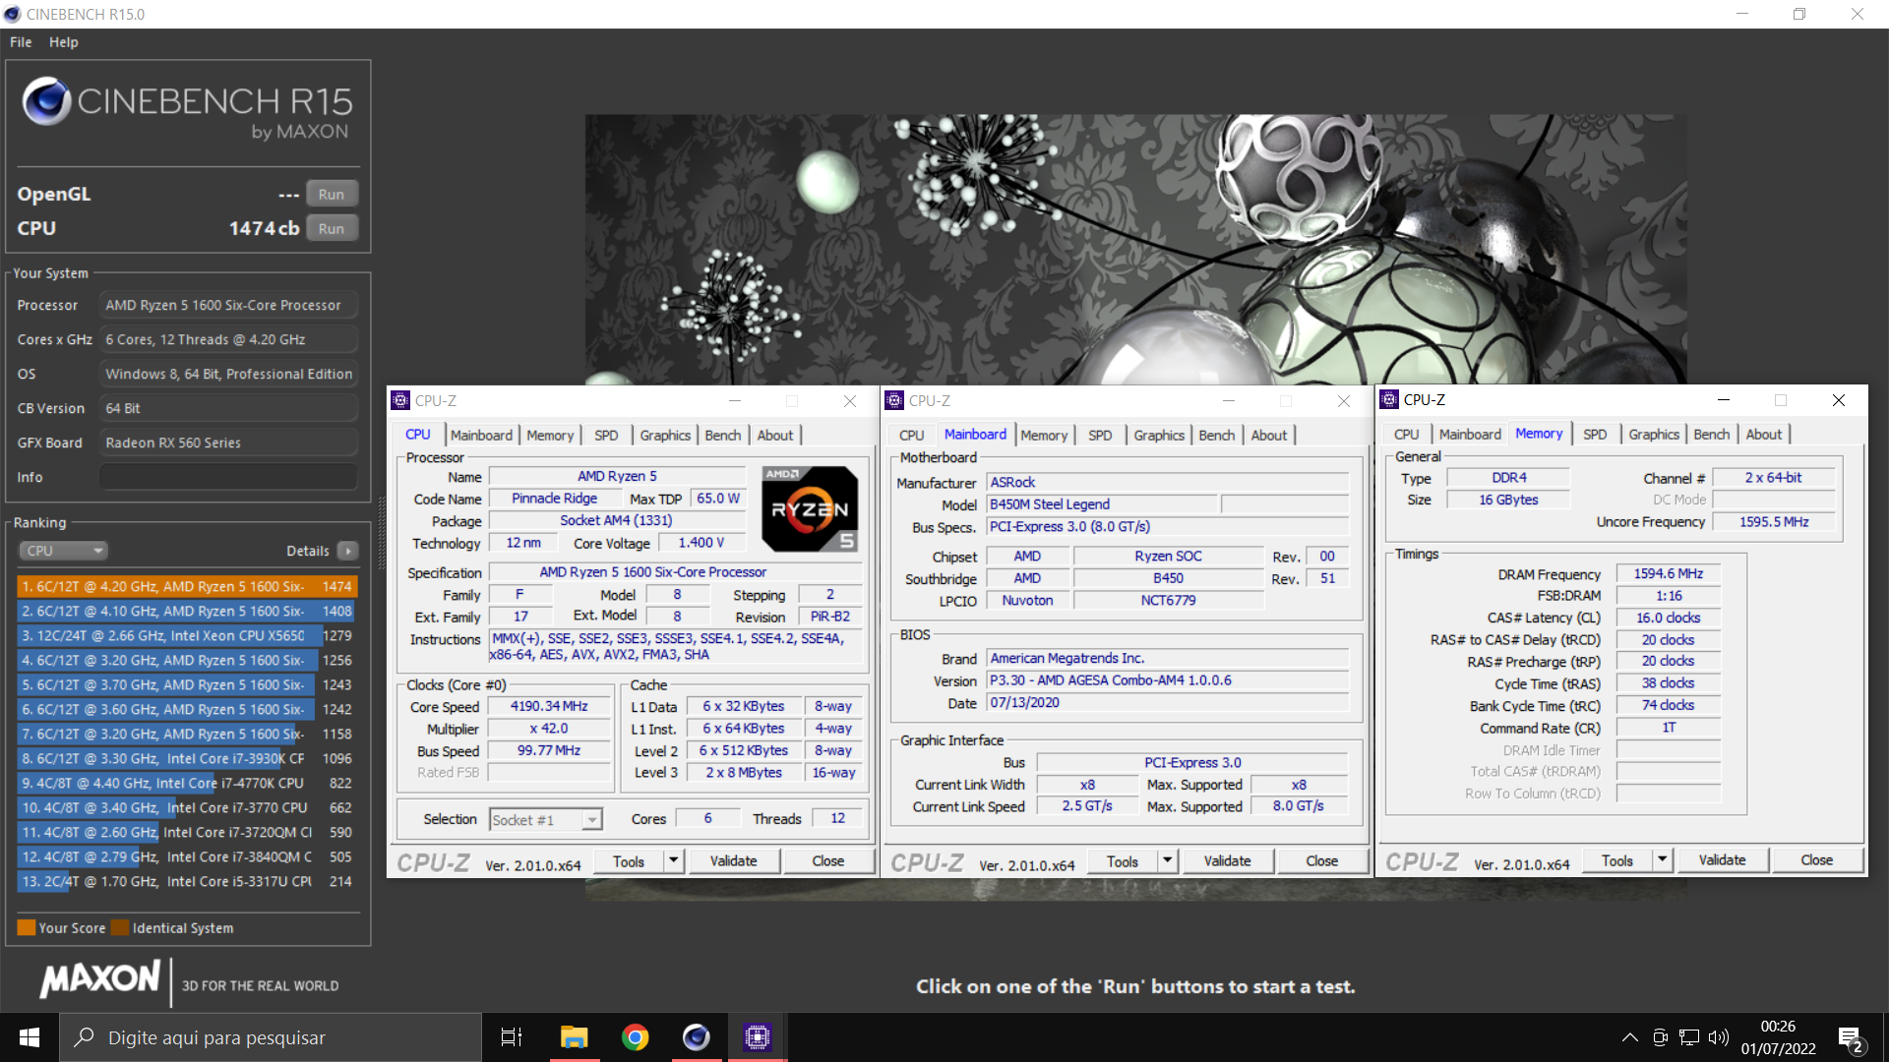1889x1062 pixels.
Task: Select the Core i7-4770K ranking row
Action: (x=187, y=783)
